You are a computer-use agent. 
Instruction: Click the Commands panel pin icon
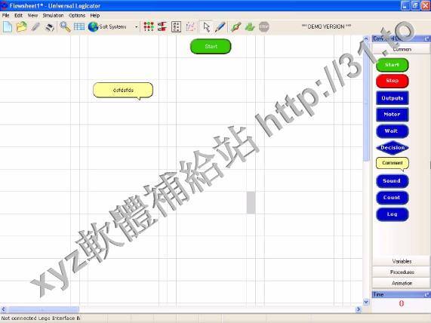[x=426, y=39]
